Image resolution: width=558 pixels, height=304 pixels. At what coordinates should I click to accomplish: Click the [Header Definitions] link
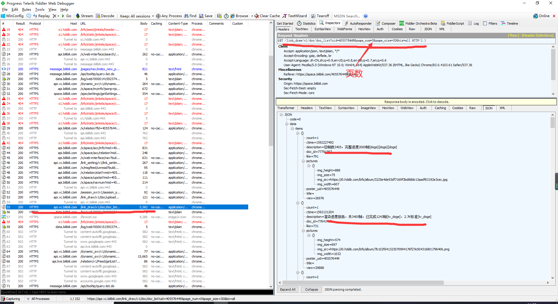click(x=538, y=35)
